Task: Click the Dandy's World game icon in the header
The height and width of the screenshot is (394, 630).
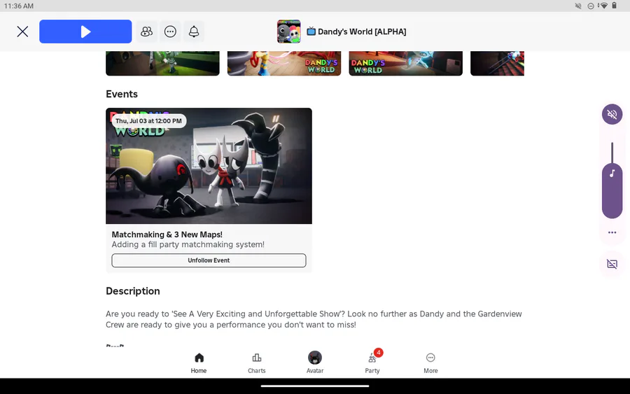Action: [x=289, y=31]
